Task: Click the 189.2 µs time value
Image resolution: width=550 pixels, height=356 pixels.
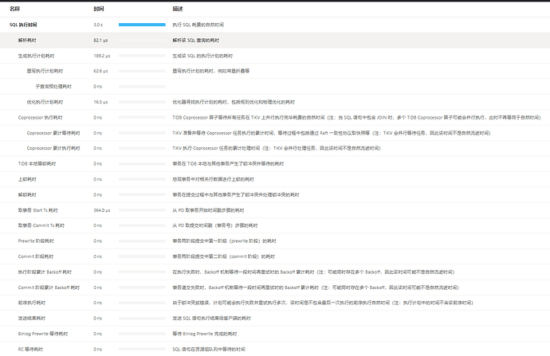Action: pos(102,56)
